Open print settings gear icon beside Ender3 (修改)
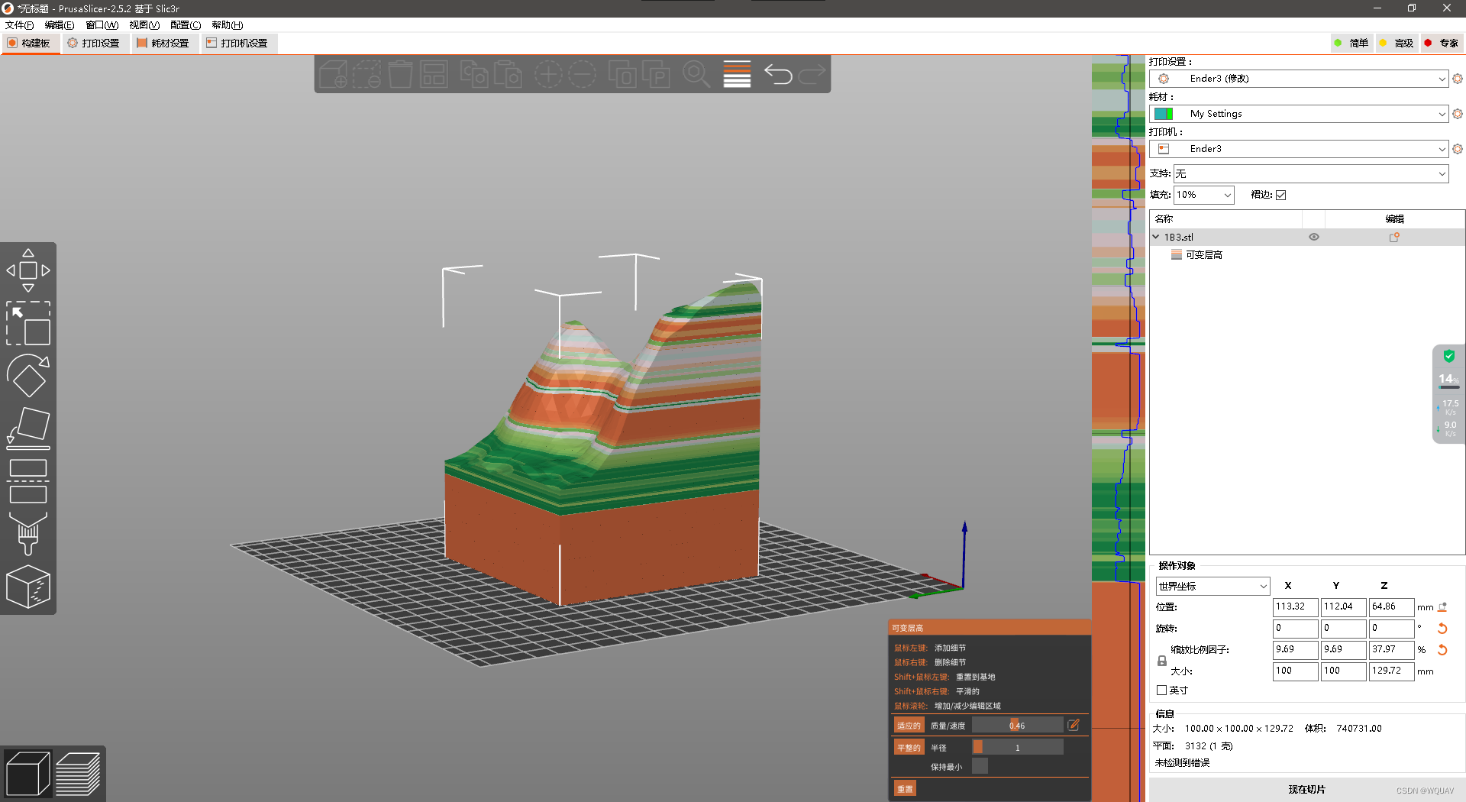The image size is (1466, 802). 1457,79
